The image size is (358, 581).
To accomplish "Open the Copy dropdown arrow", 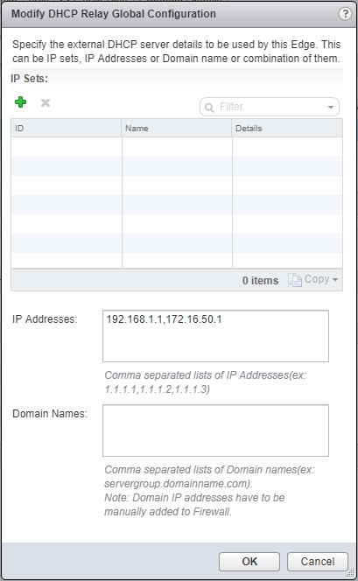I will tap(335, 279).
